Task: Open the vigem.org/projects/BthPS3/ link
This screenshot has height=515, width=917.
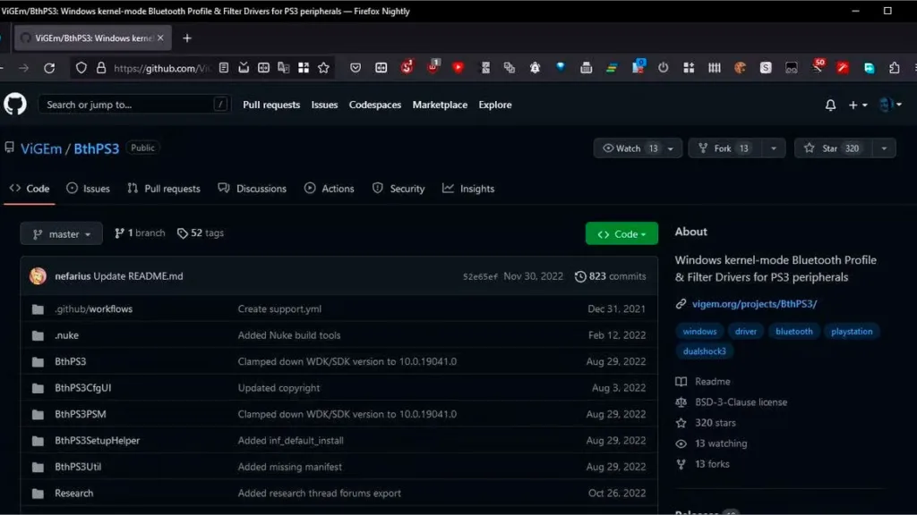Action: (x=754, y=304)
